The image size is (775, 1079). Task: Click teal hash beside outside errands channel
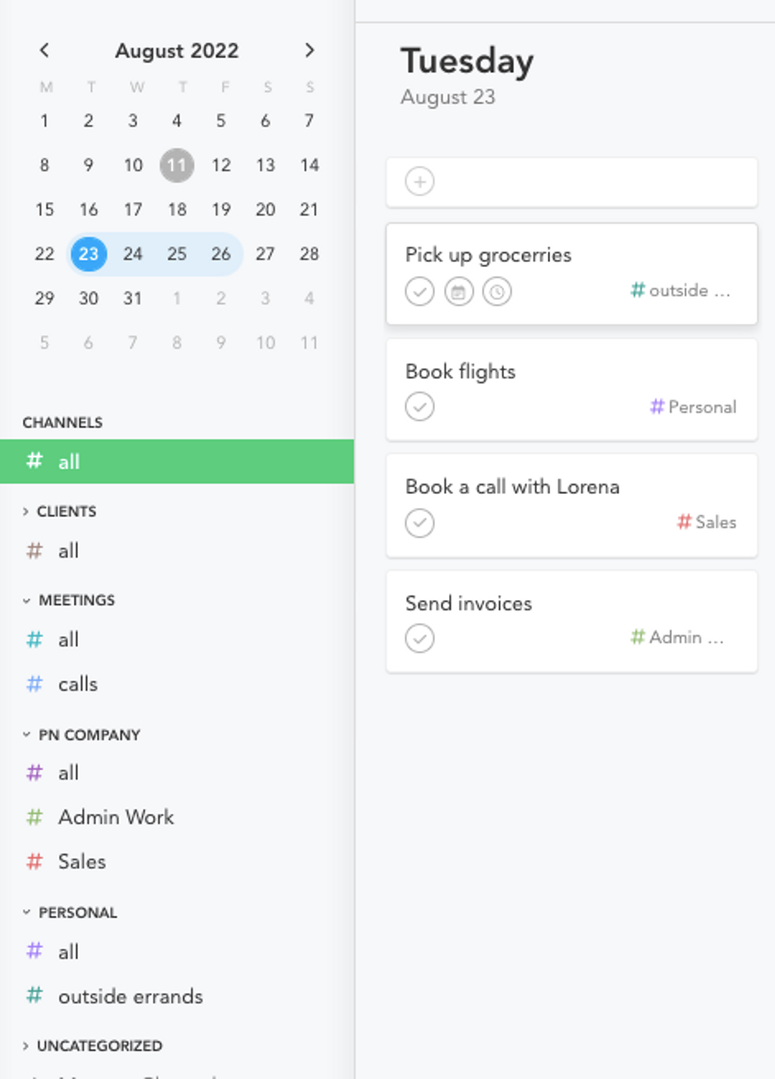click(34, 995)
